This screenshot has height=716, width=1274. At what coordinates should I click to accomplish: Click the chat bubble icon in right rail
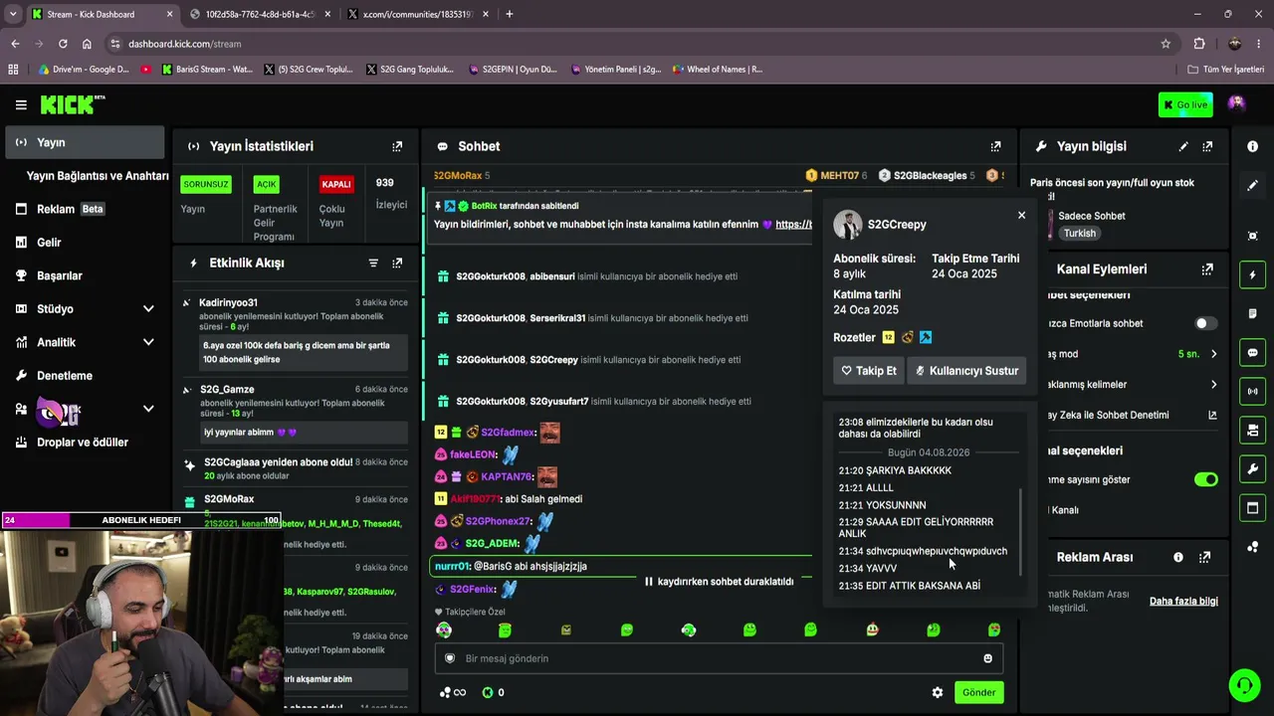pos(1252,352)
